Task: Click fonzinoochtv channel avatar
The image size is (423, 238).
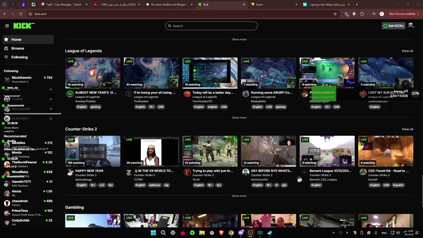Action: pos(246,172)
